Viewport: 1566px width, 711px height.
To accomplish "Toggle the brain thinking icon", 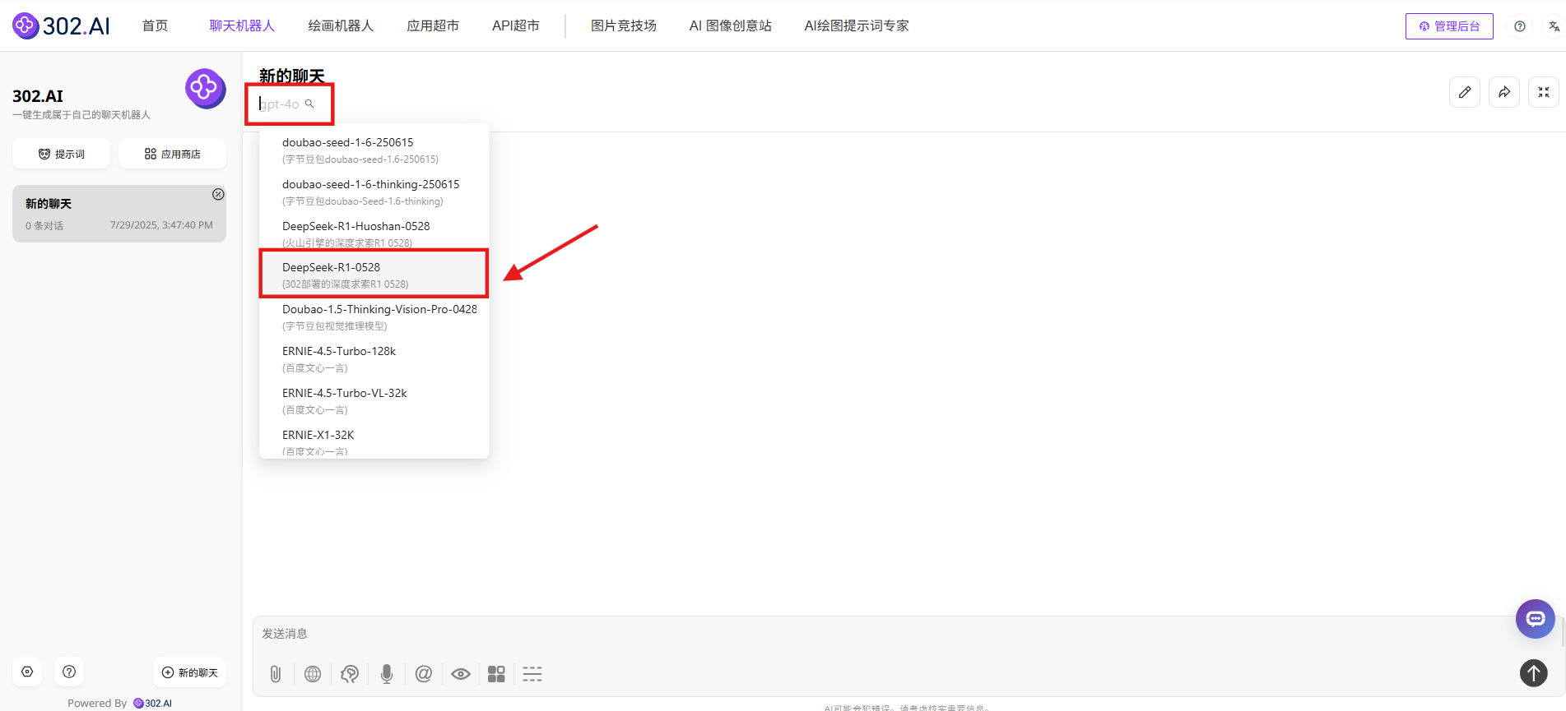I will (x=350, y=674).
